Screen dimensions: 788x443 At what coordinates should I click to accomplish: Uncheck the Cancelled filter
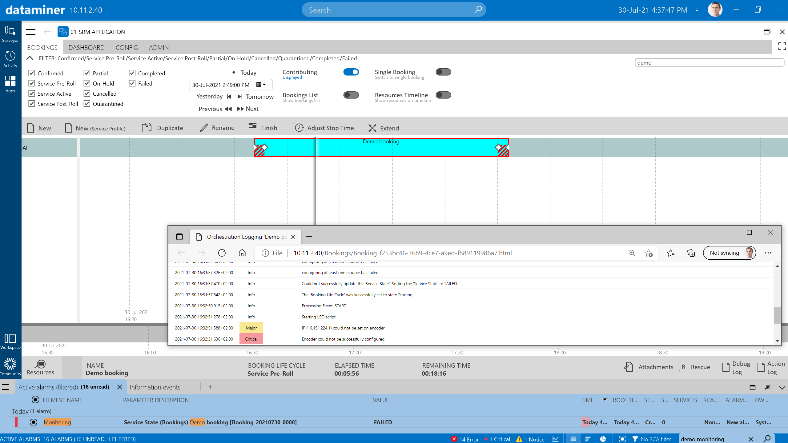[87, 93]
